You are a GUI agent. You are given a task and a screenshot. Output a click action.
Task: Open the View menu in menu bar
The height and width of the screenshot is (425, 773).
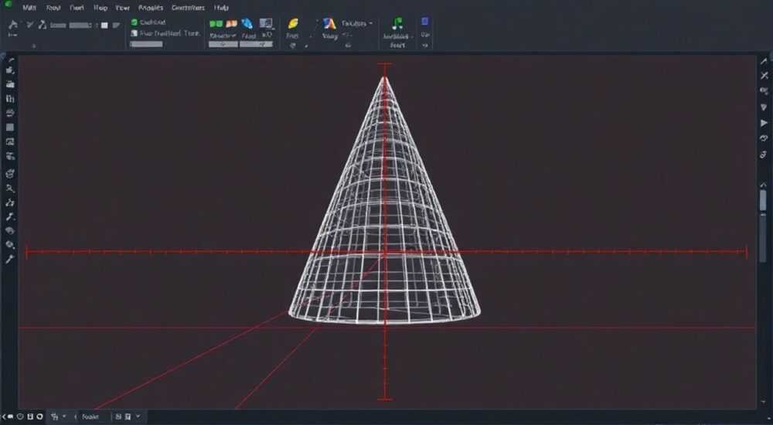click(x=122, y=8)
